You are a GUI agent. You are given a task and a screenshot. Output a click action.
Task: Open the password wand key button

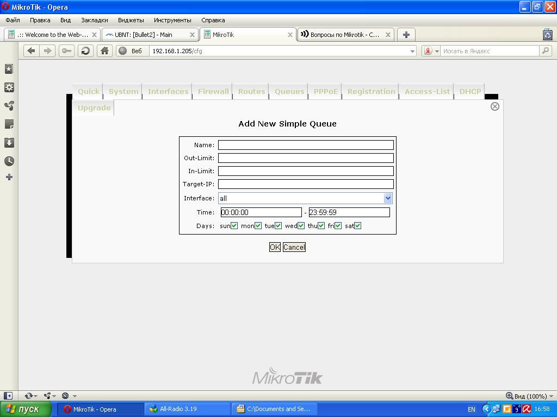pos(66,51)
